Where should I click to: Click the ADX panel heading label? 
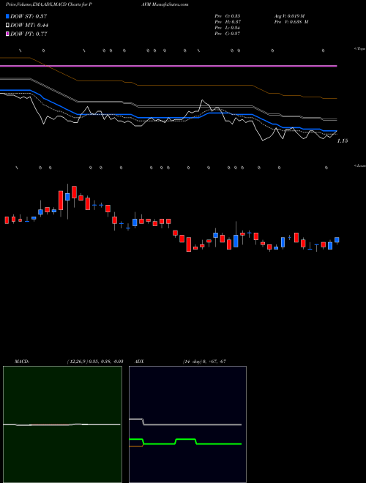[138, 362]
